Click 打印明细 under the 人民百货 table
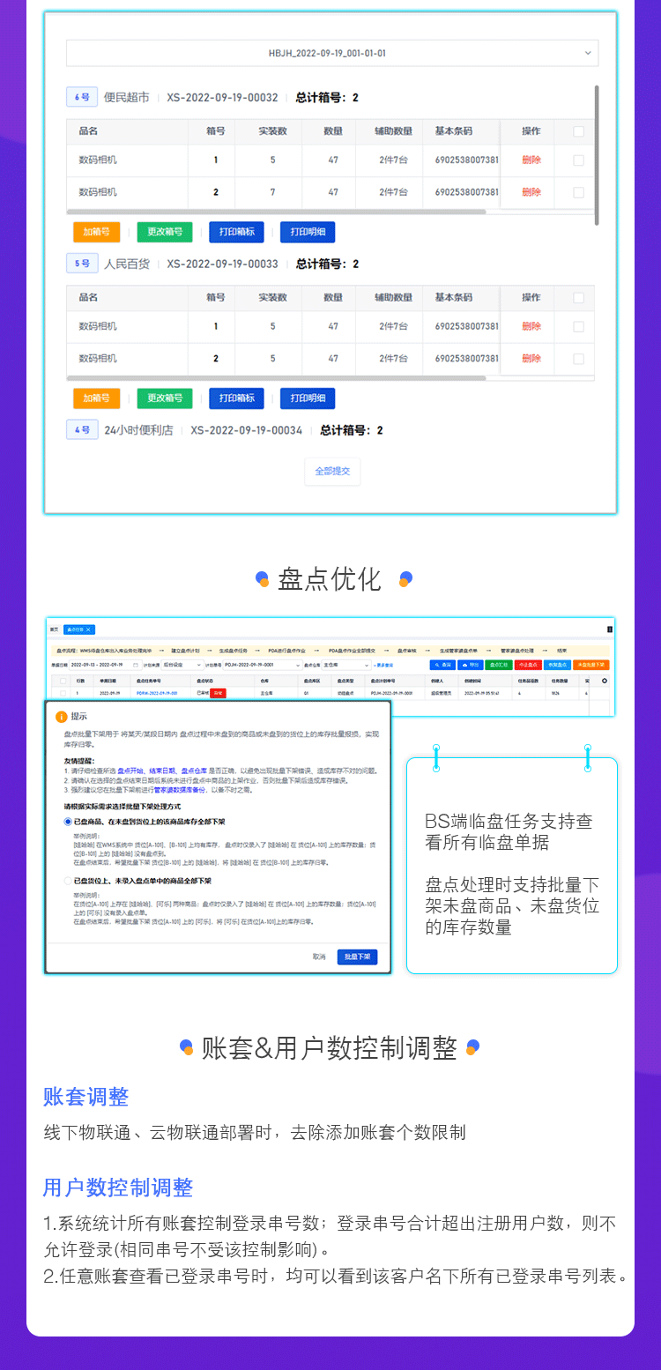Image resolution: width=661 pixels, height=1370 pixels. (308, 398)
